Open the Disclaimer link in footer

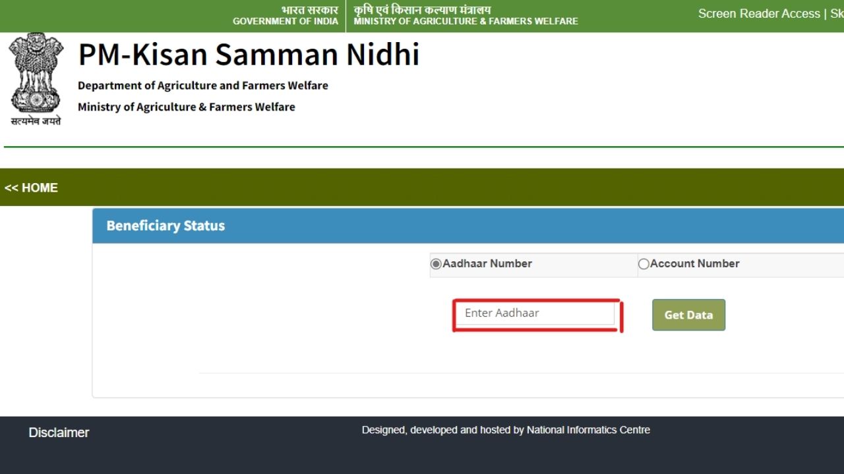[x=59, y=433]
